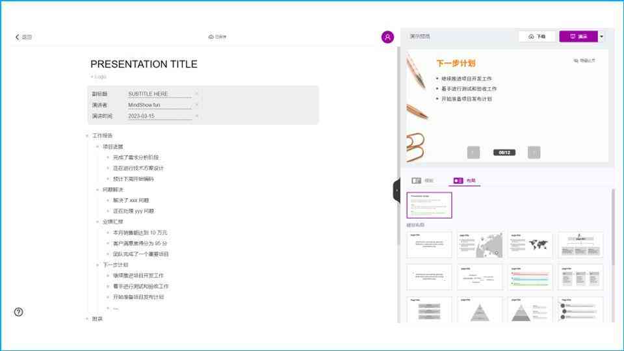Choose the layout with three numbered circles

tap(580, 309)
